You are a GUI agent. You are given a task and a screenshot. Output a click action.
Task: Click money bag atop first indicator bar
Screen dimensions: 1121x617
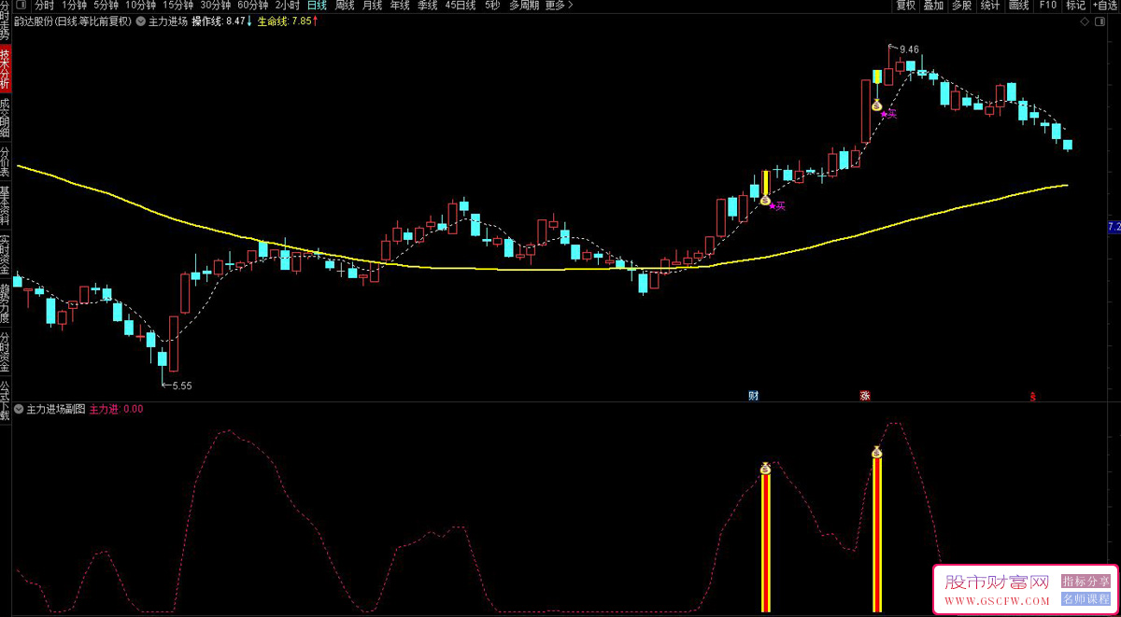(x=765, y=469)
